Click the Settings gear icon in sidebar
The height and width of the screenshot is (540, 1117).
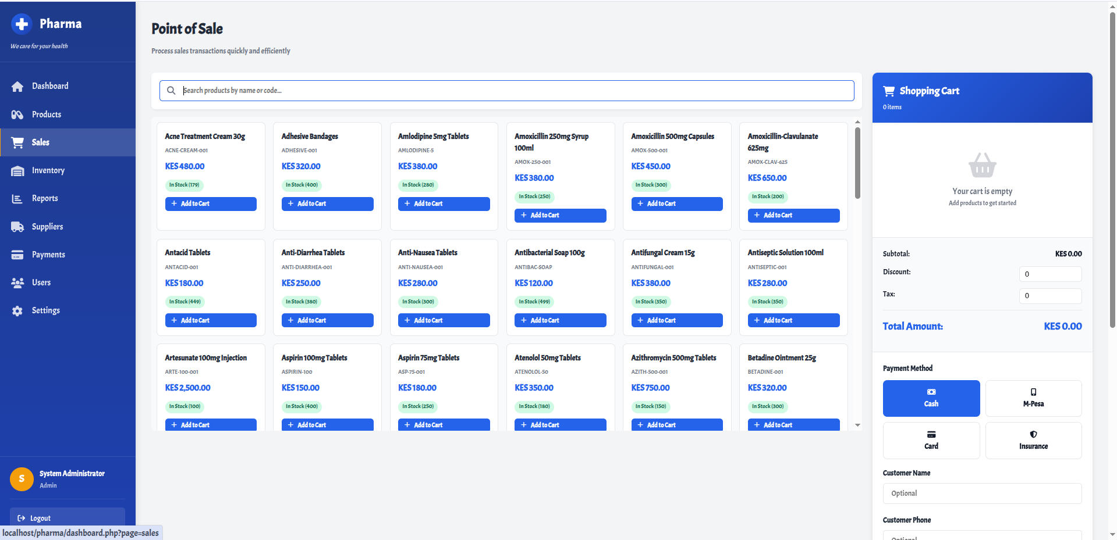[x=17, y=311]
